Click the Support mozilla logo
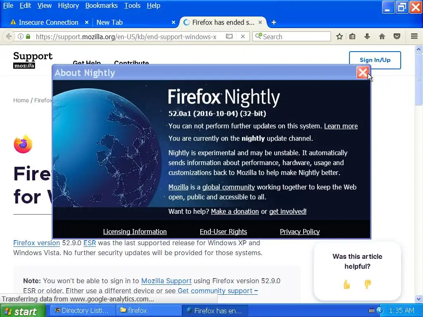 pos(33,60)
